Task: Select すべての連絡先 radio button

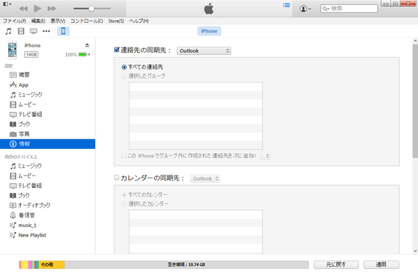Action: (124, 67)
